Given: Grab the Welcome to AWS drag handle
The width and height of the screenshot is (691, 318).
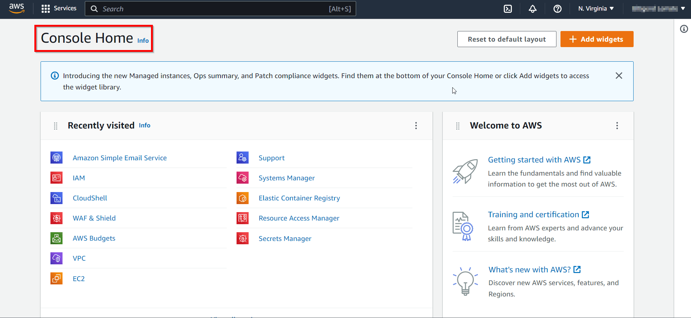Looking at the screenshot, I should (x=458, y=126).
